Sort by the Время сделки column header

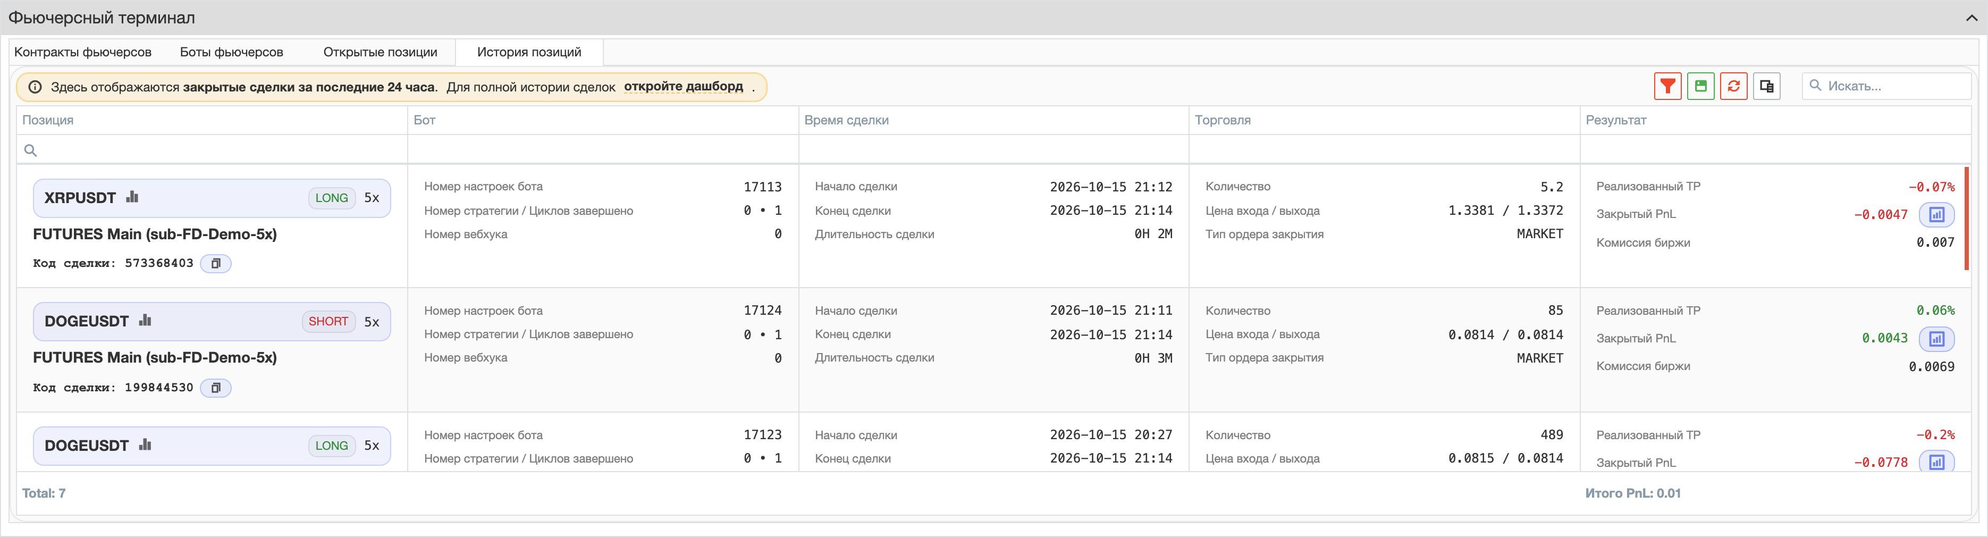pos(994,120)
